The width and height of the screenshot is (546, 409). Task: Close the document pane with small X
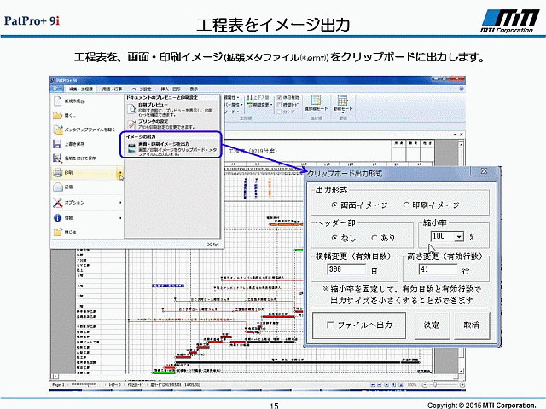462,135
